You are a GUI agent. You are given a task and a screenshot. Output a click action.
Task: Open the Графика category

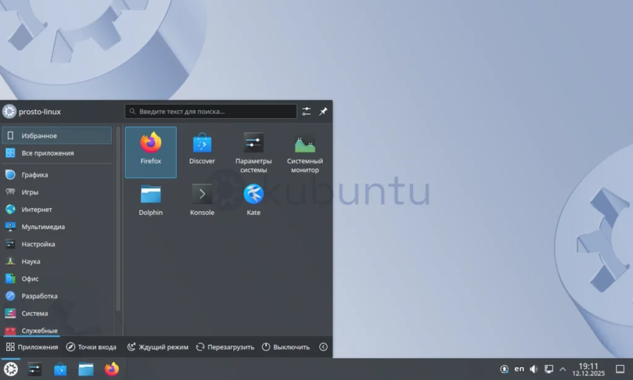coord(57,175)
